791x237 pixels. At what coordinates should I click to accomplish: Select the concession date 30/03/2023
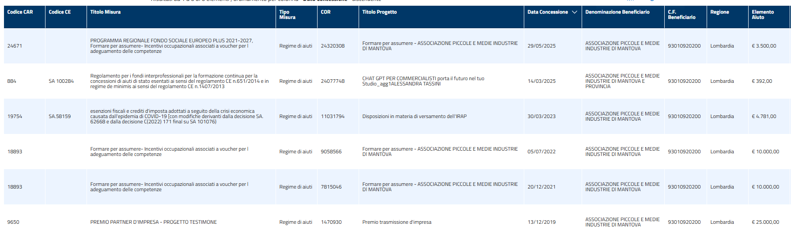pyautogui.click(x=541, y=116)
